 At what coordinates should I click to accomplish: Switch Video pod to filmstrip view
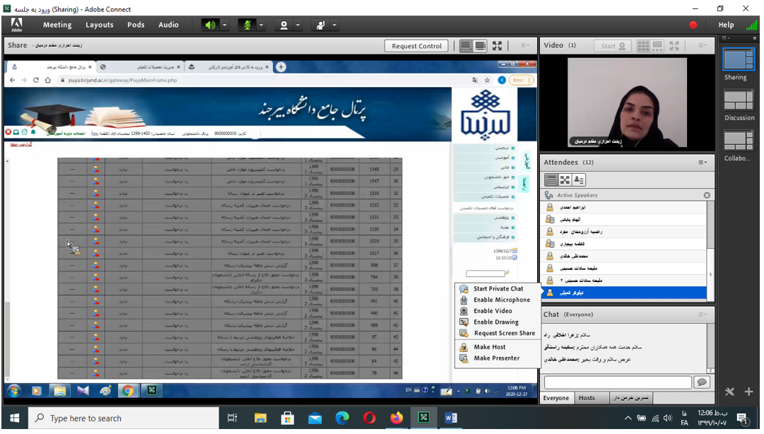coord(657,46)
